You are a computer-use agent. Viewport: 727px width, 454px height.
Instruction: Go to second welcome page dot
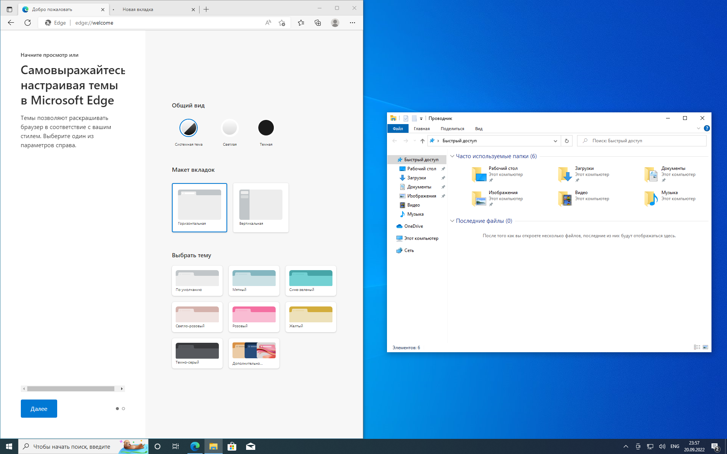[x=123, y=409]
